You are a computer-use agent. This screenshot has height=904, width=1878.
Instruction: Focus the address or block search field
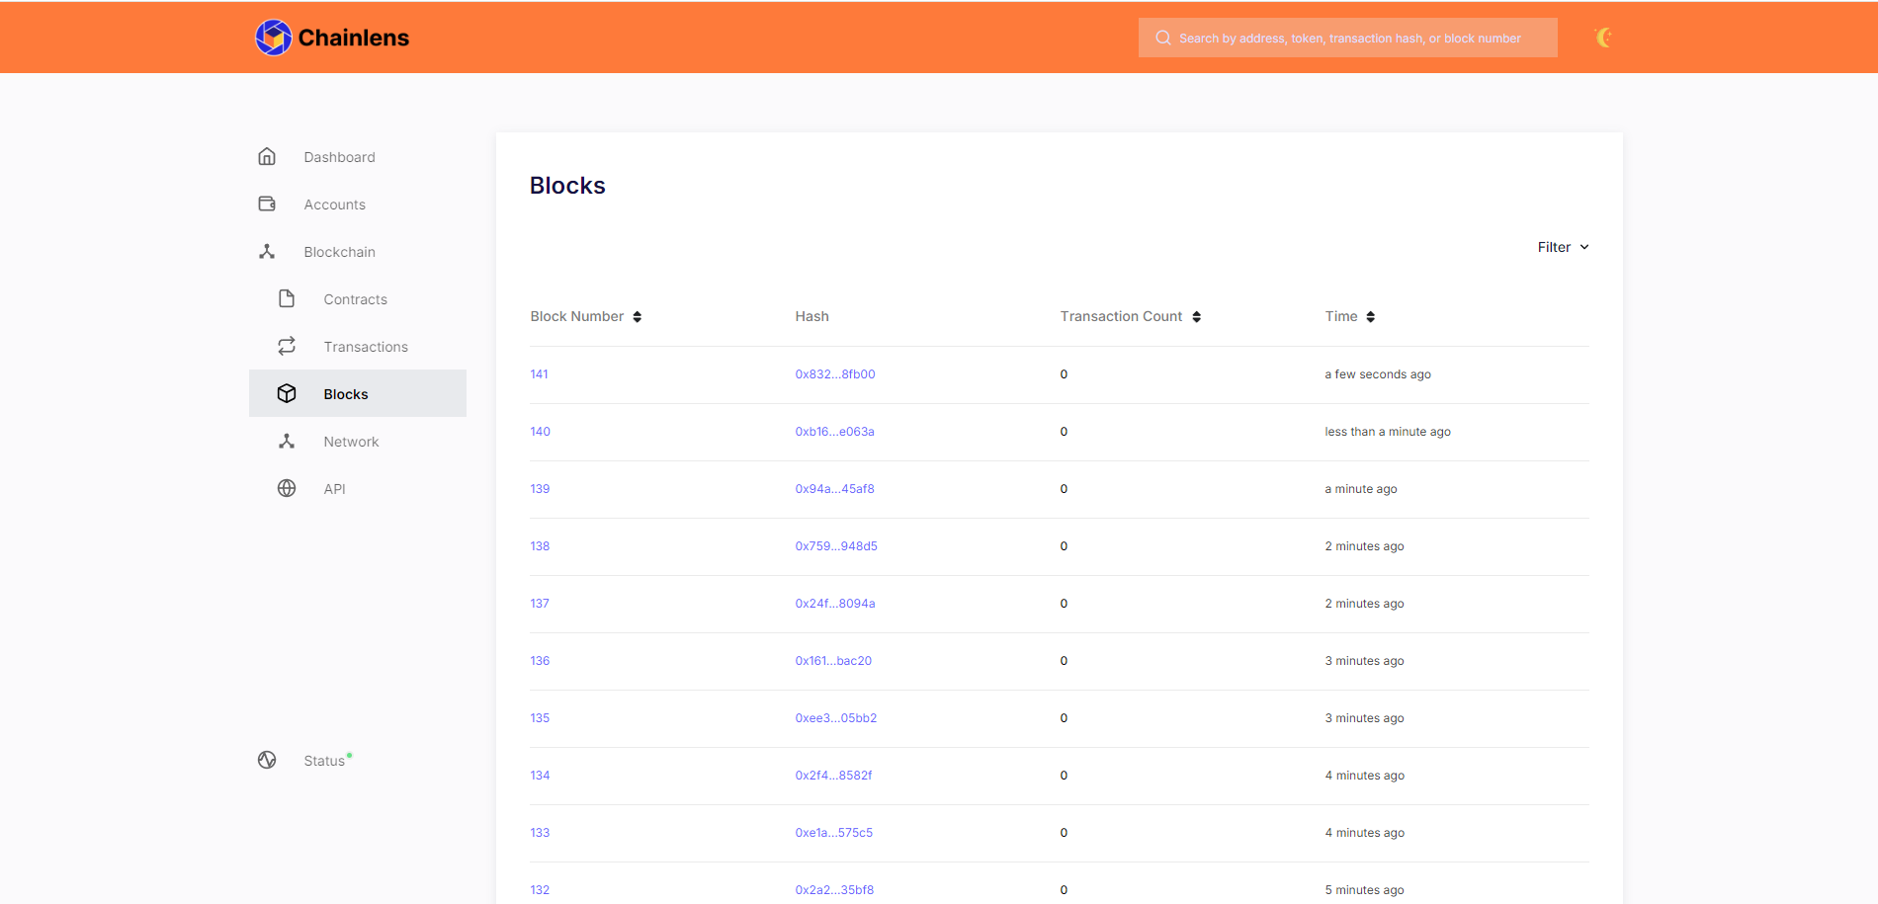pyautogui.click(x=1348, y=38)
